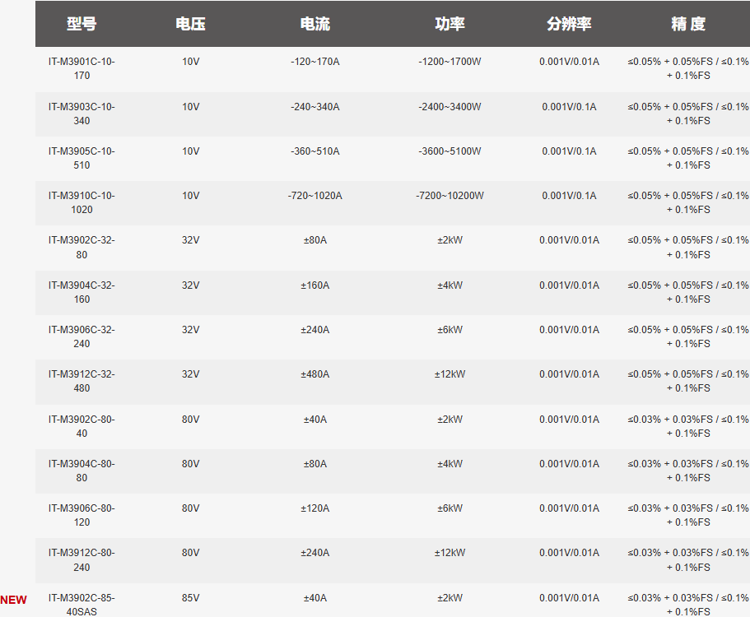Click the "电压" column header
750x617 pixels.
click(x=190, y=24)
